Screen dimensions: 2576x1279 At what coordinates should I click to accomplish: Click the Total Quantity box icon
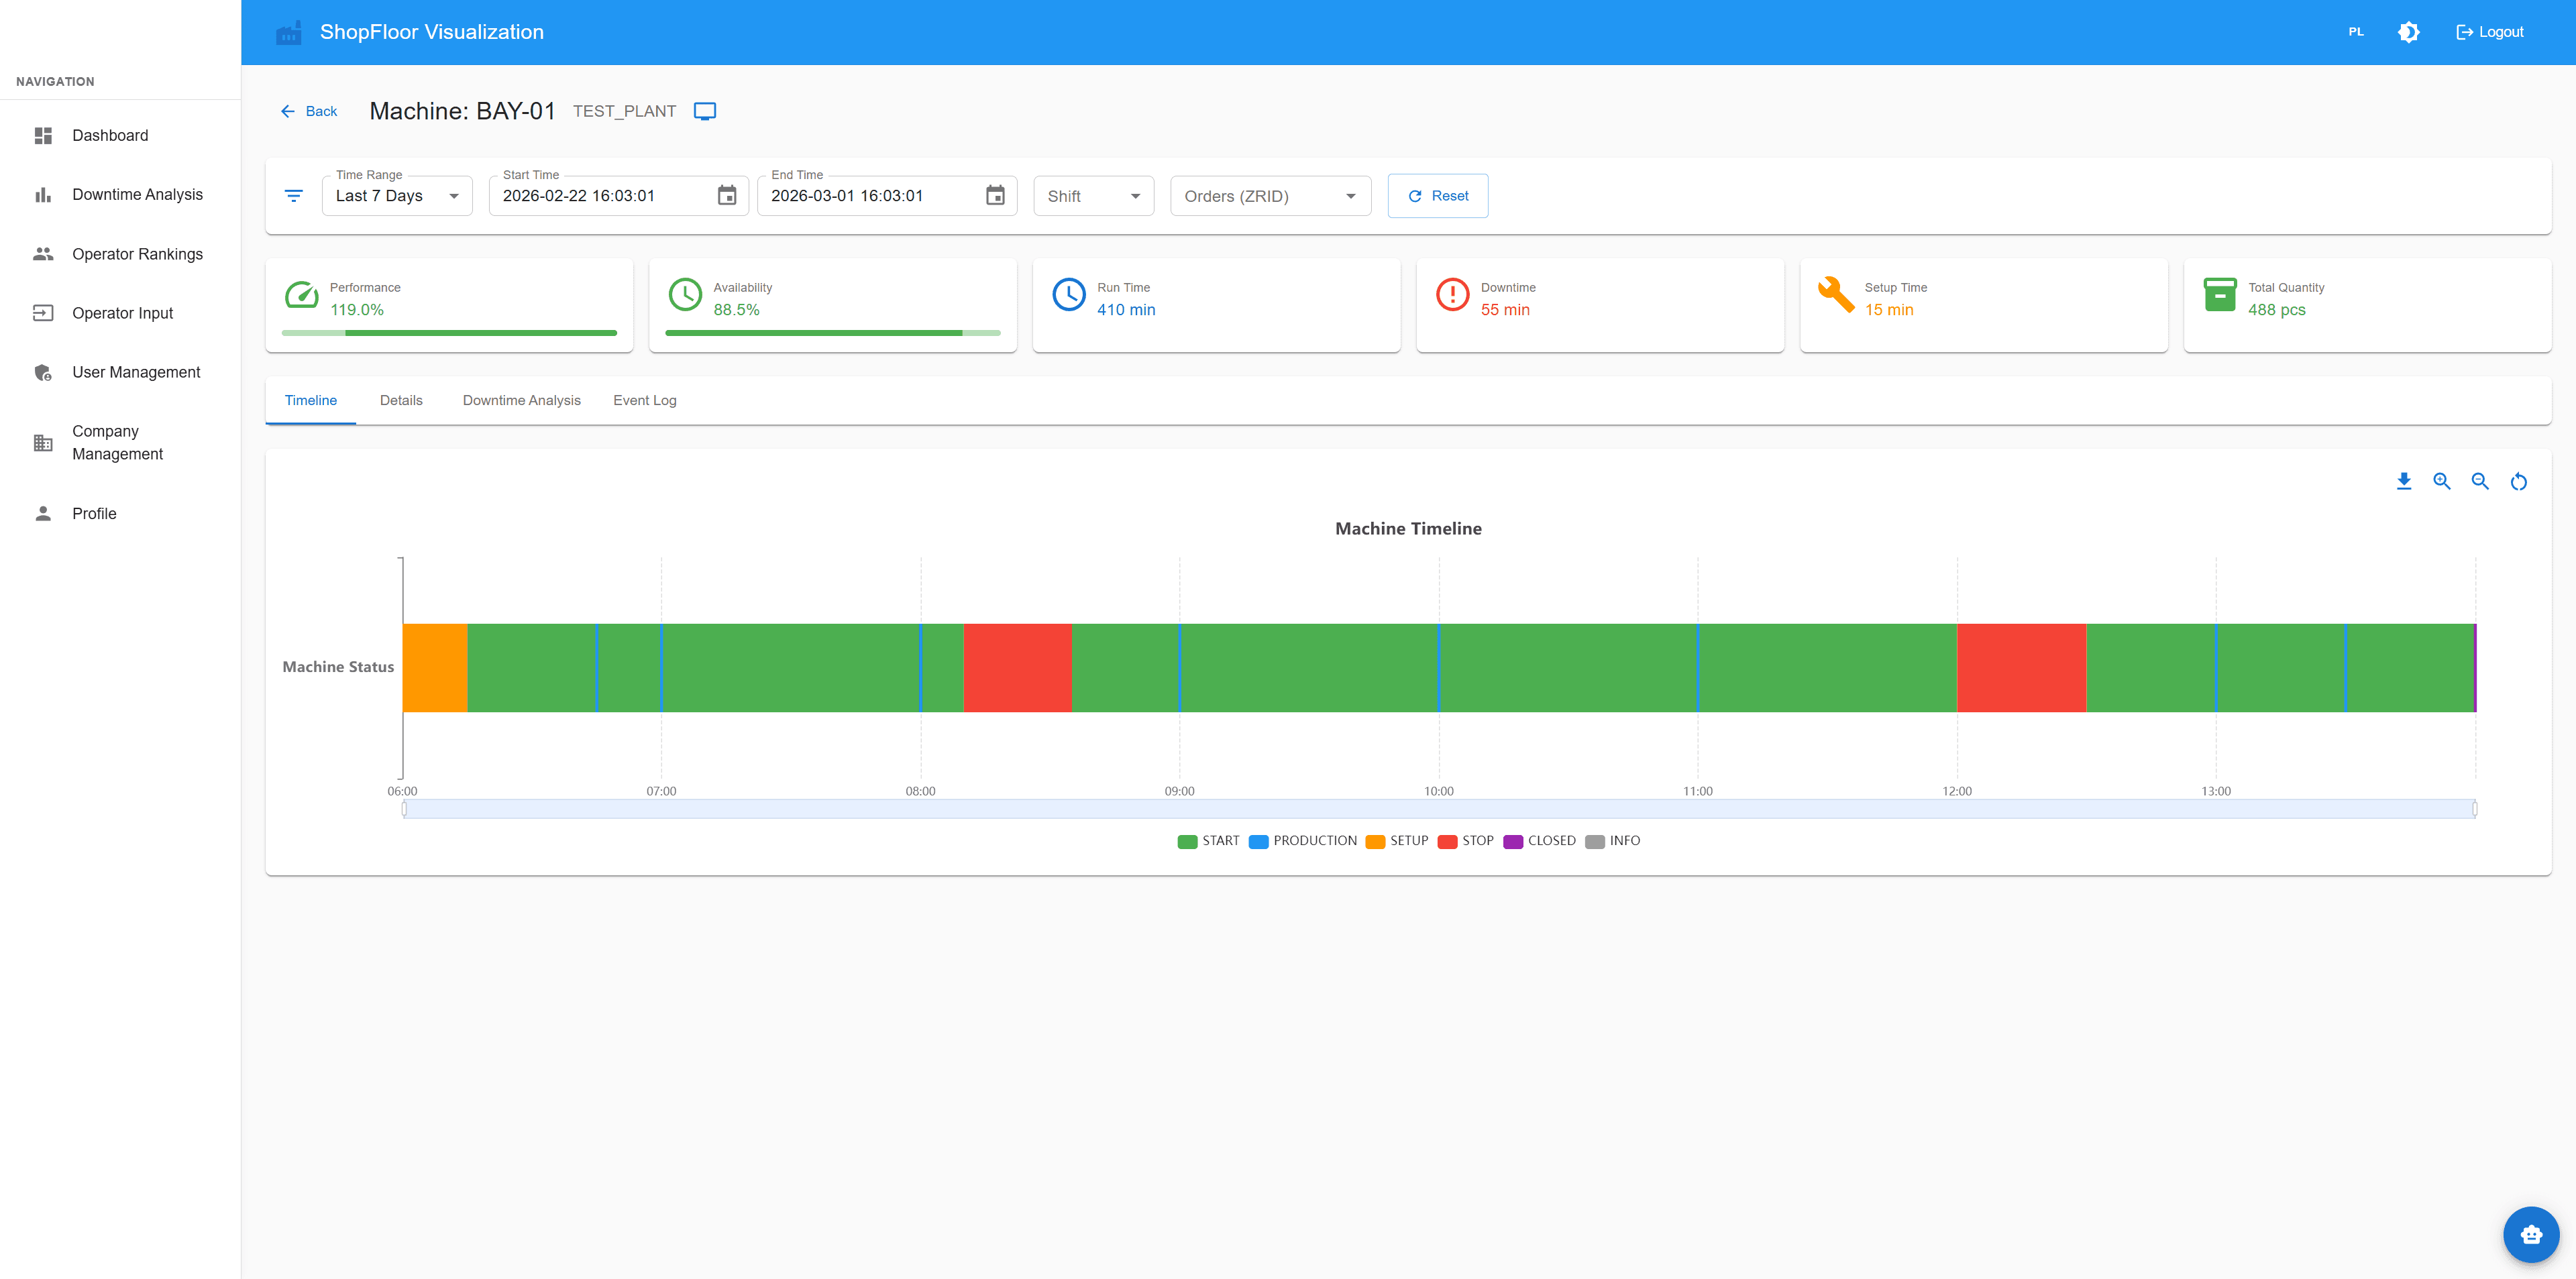pos(2220,295)
